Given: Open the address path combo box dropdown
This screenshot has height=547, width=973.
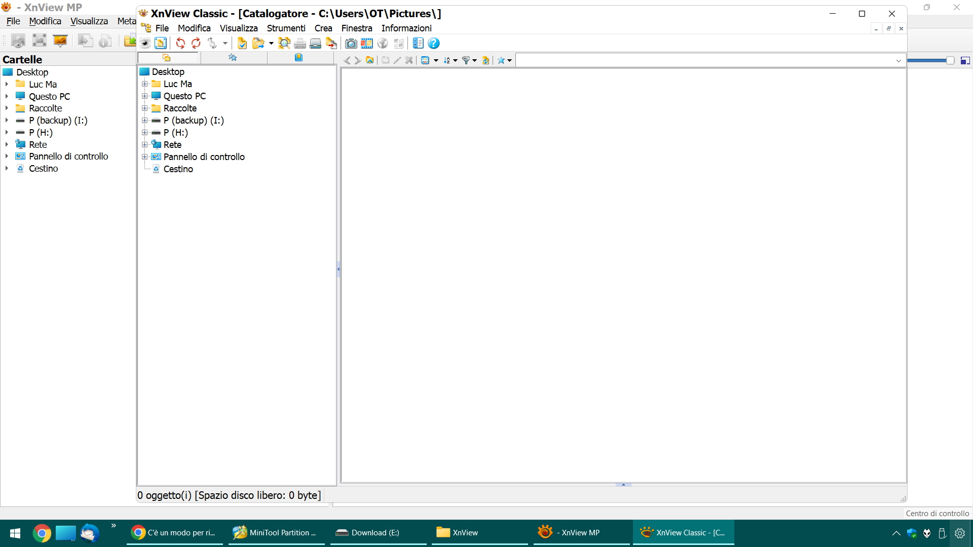Looking at the screenshot, I should (899, 61).
